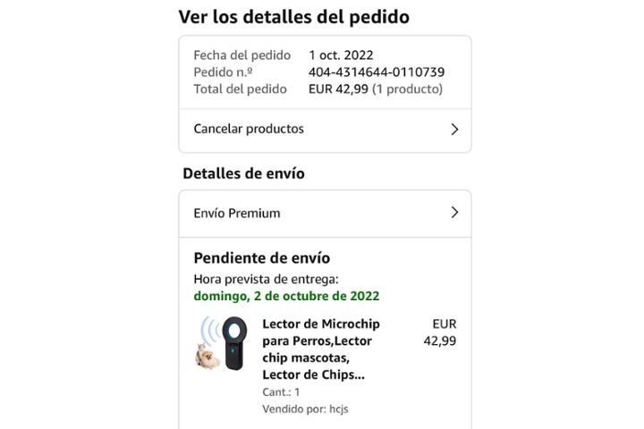This screenshot has height=429, width=644.
Task: Select the order number 404-4314644-0110739
Action: tap(377, 72)
